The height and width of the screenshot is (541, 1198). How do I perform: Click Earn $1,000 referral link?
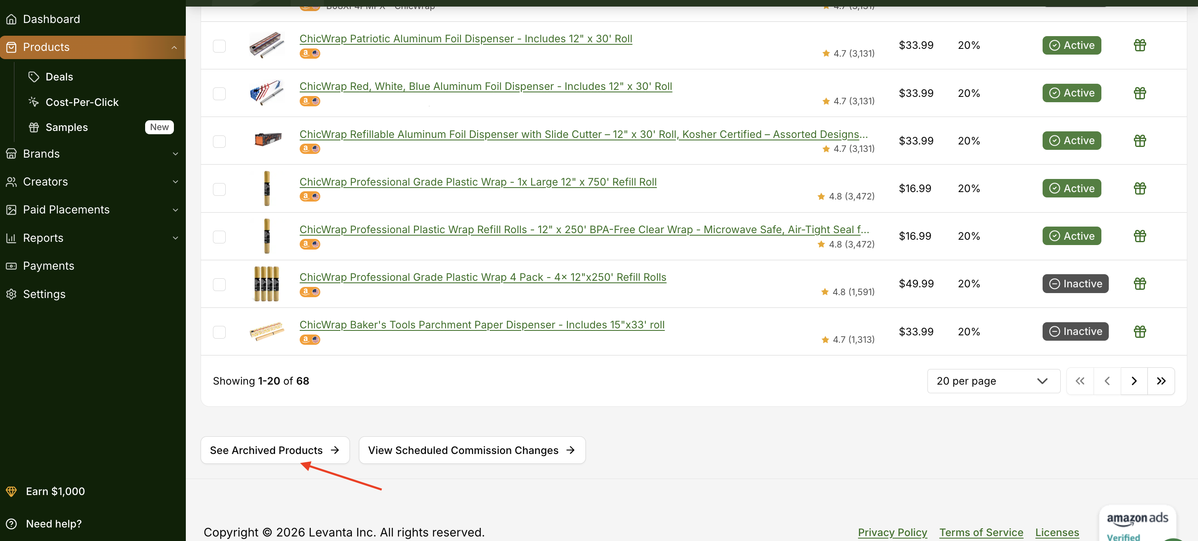56,491
